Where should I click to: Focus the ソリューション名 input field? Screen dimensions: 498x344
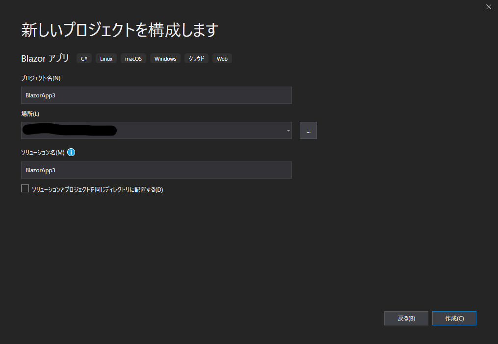pos(156,170)
